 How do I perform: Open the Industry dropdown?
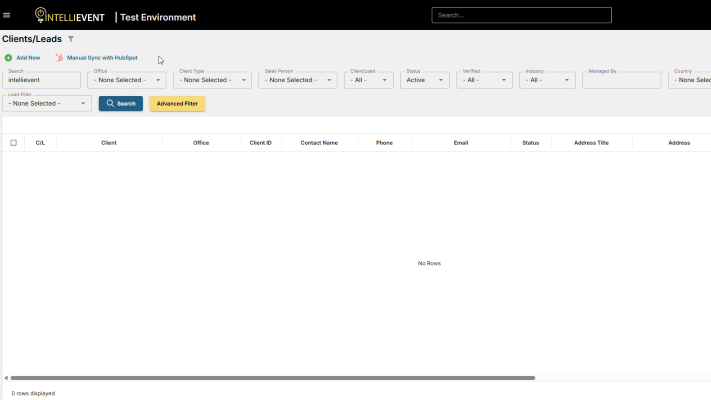click(547, 80)
